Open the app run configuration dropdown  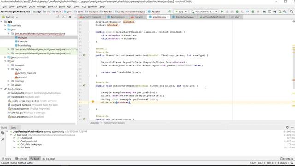(181, 12)
